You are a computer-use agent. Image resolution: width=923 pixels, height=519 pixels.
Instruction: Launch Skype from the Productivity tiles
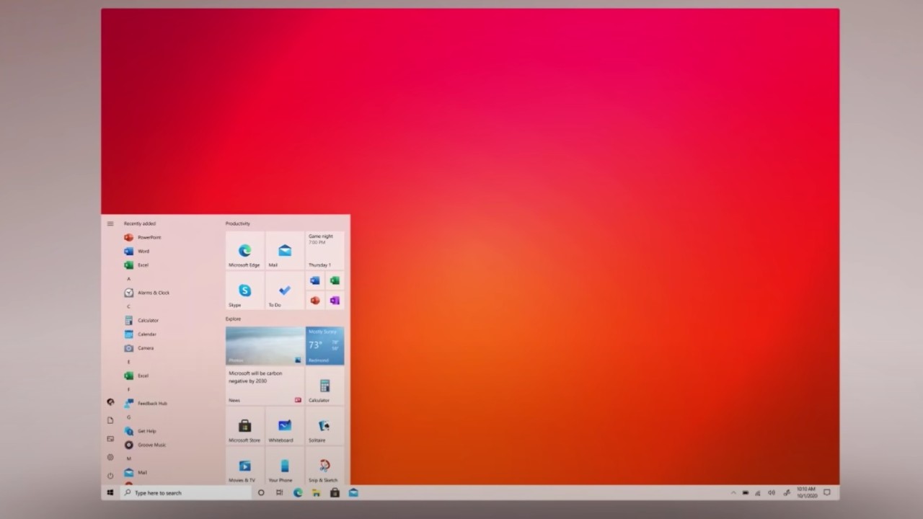(244, 291)
